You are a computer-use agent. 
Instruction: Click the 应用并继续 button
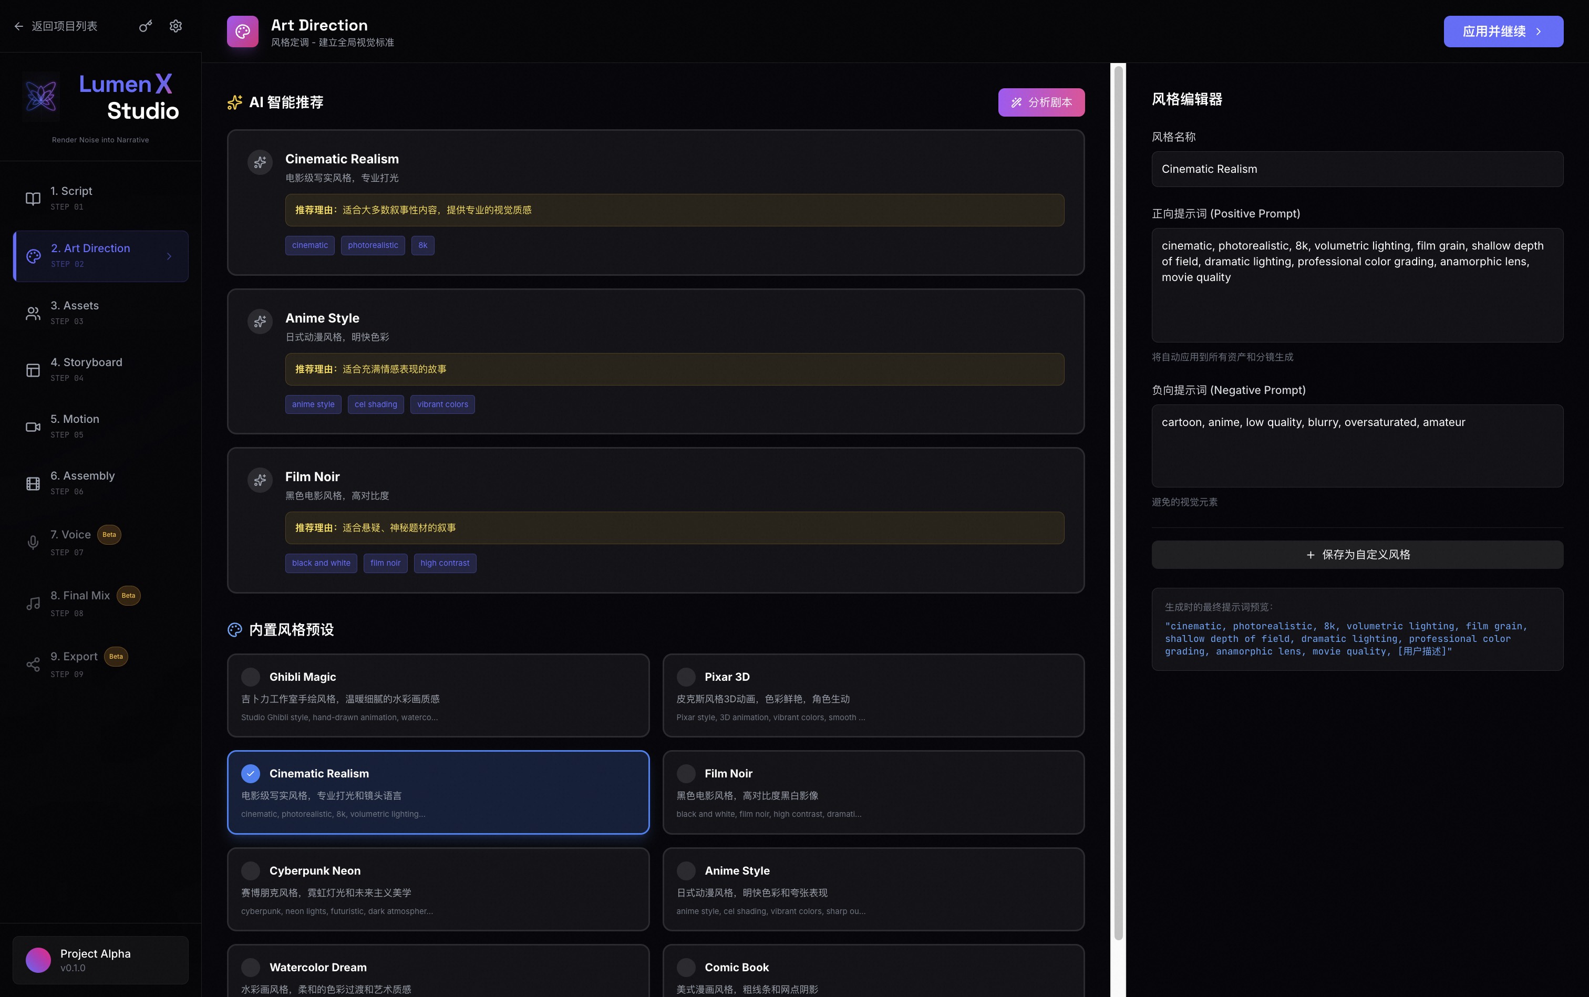(1503, 32)
